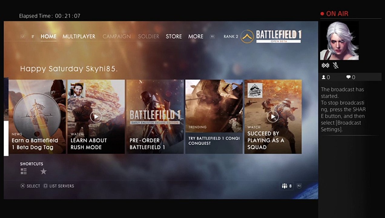Click the R1 bumper icon

tap(212, 36)
